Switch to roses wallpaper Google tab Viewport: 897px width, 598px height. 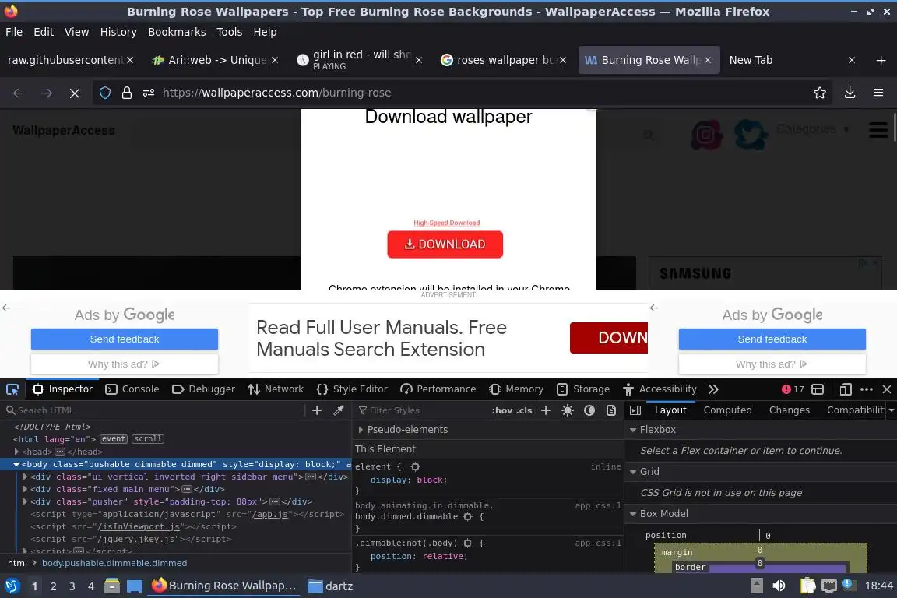[x=504, y=60]
